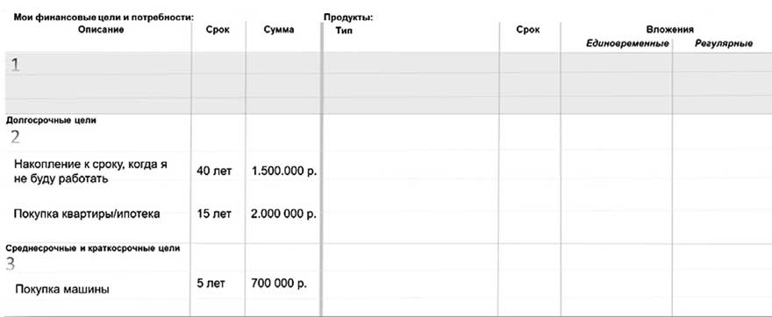The width and height of the screenshot is (772, 317).
Task: Click the '1.500.000 р.' amount cell
Action: [284, 171]
